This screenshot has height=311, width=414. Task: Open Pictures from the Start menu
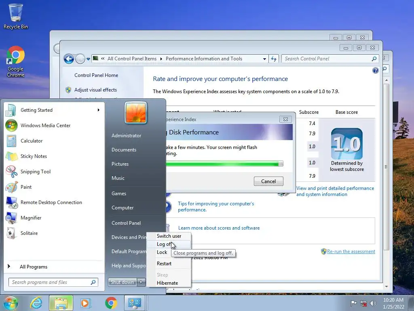(x=120, y=164)
